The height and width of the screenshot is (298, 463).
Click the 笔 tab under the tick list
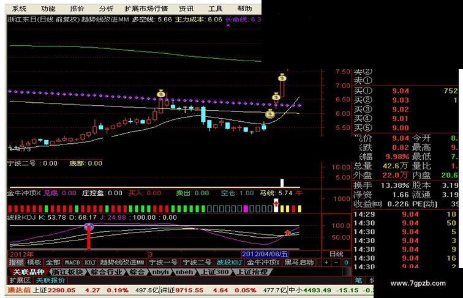[358, 280]
